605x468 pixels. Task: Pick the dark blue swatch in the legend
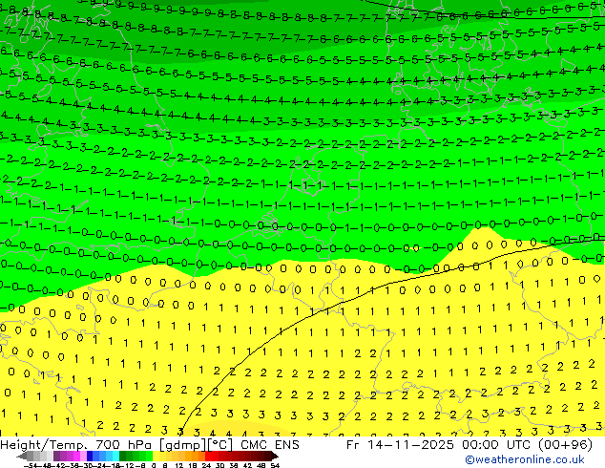click(x=90, y=456)
